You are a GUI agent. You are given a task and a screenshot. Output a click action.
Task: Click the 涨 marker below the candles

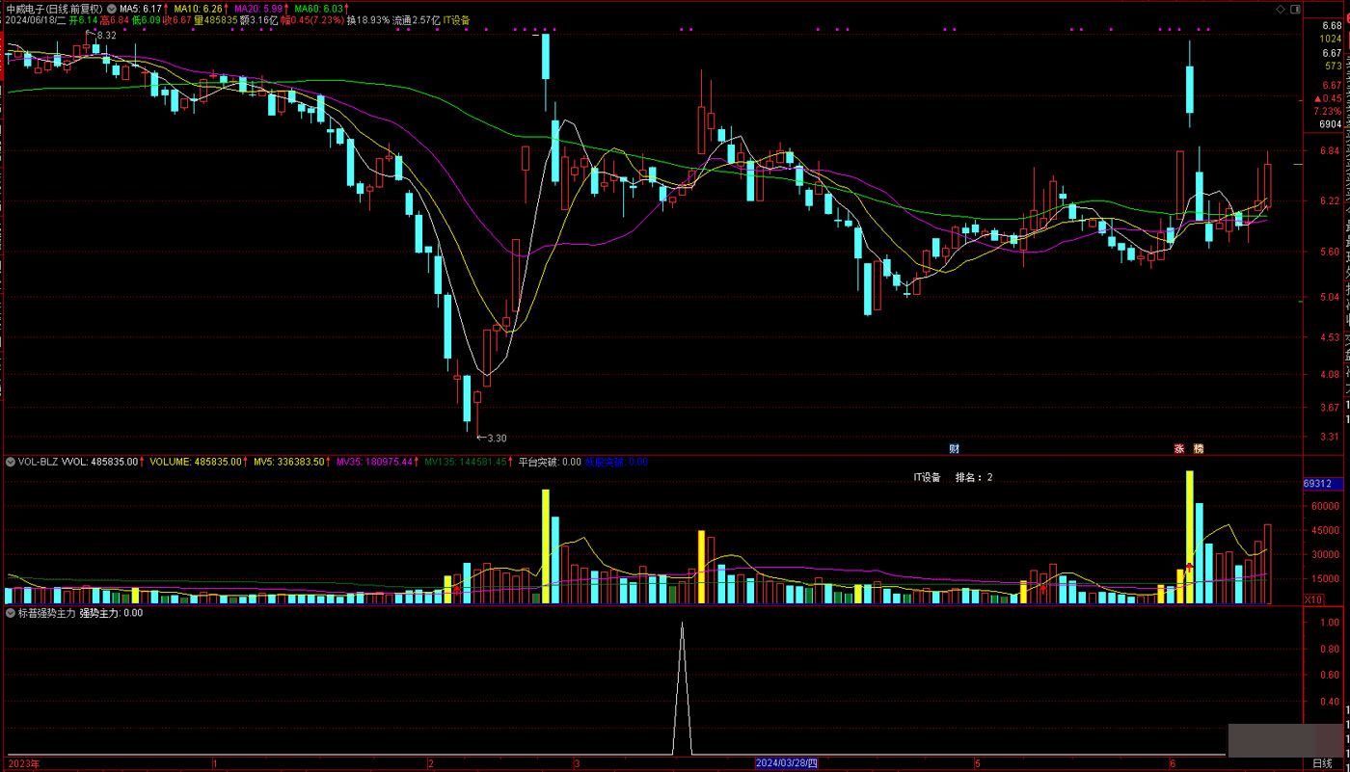[1178, 448]
